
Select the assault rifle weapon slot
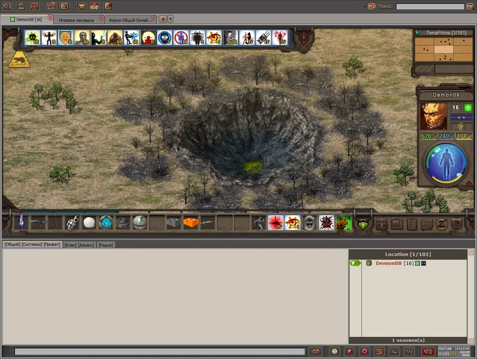(38, 223)
